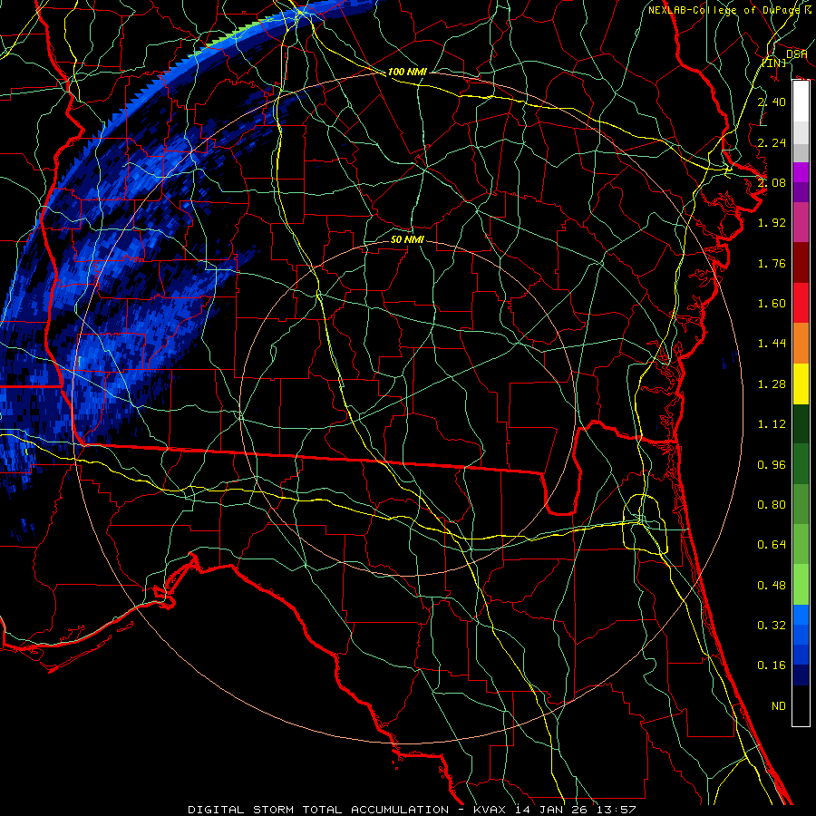Pick the light green swatch beside 0.48
This screenshot has height=816, width=816.
(801, 585)
